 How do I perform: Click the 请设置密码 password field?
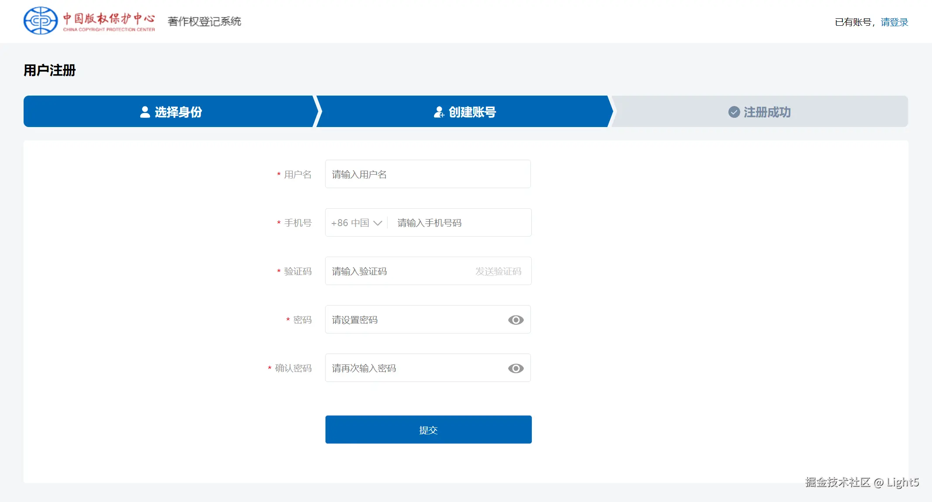coord(415,320)
